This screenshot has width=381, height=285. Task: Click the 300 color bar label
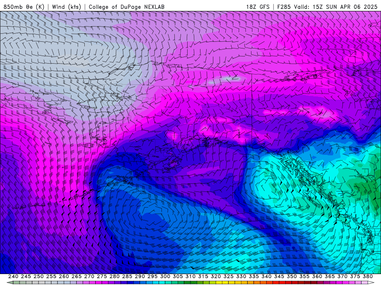pyautogui.click(x=165, y=276)
